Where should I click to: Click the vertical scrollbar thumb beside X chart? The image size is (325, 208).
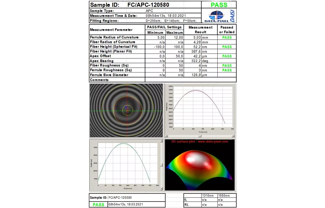(x=162, y=165)
